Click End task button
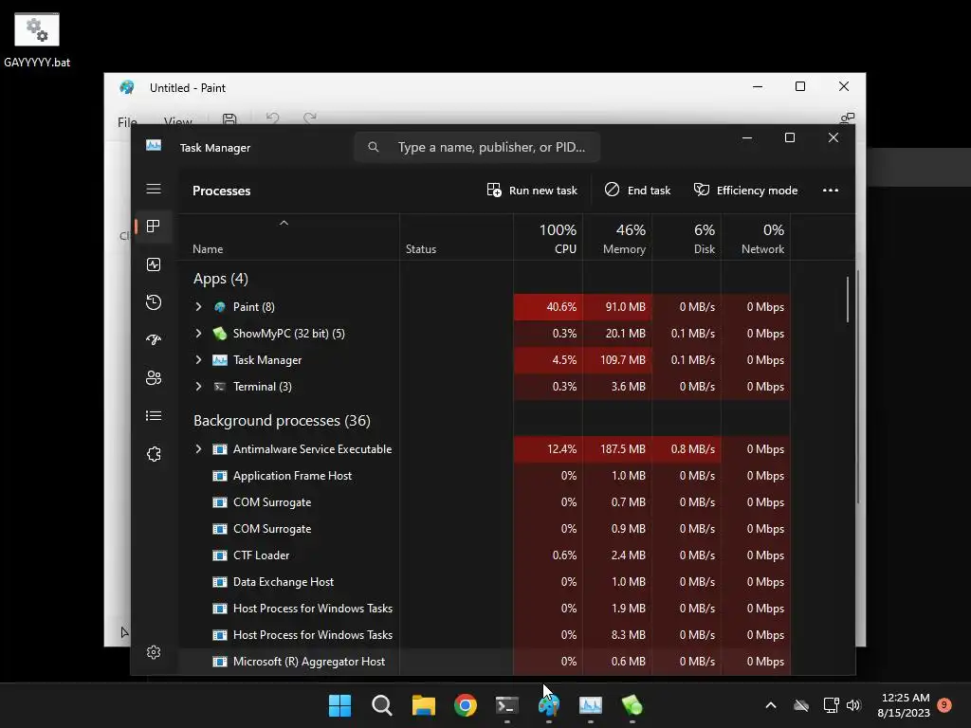The height and width of the screenshot is (728, 971). pos(638,191)
